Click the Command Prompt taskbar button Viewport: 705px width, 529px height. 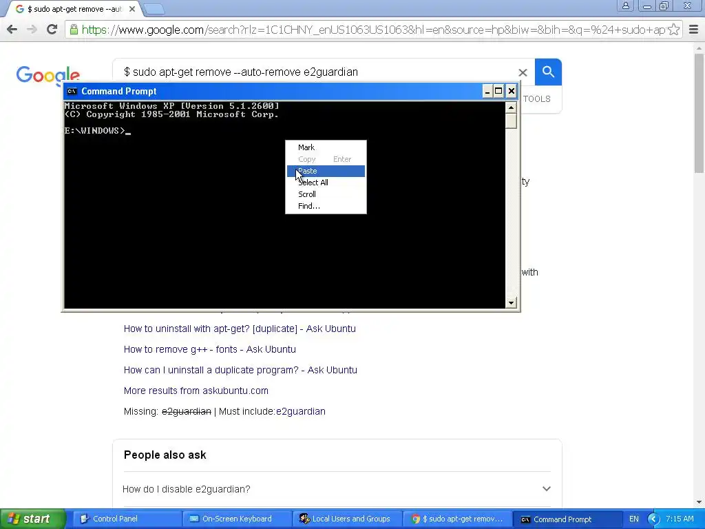tap(567, 519)
